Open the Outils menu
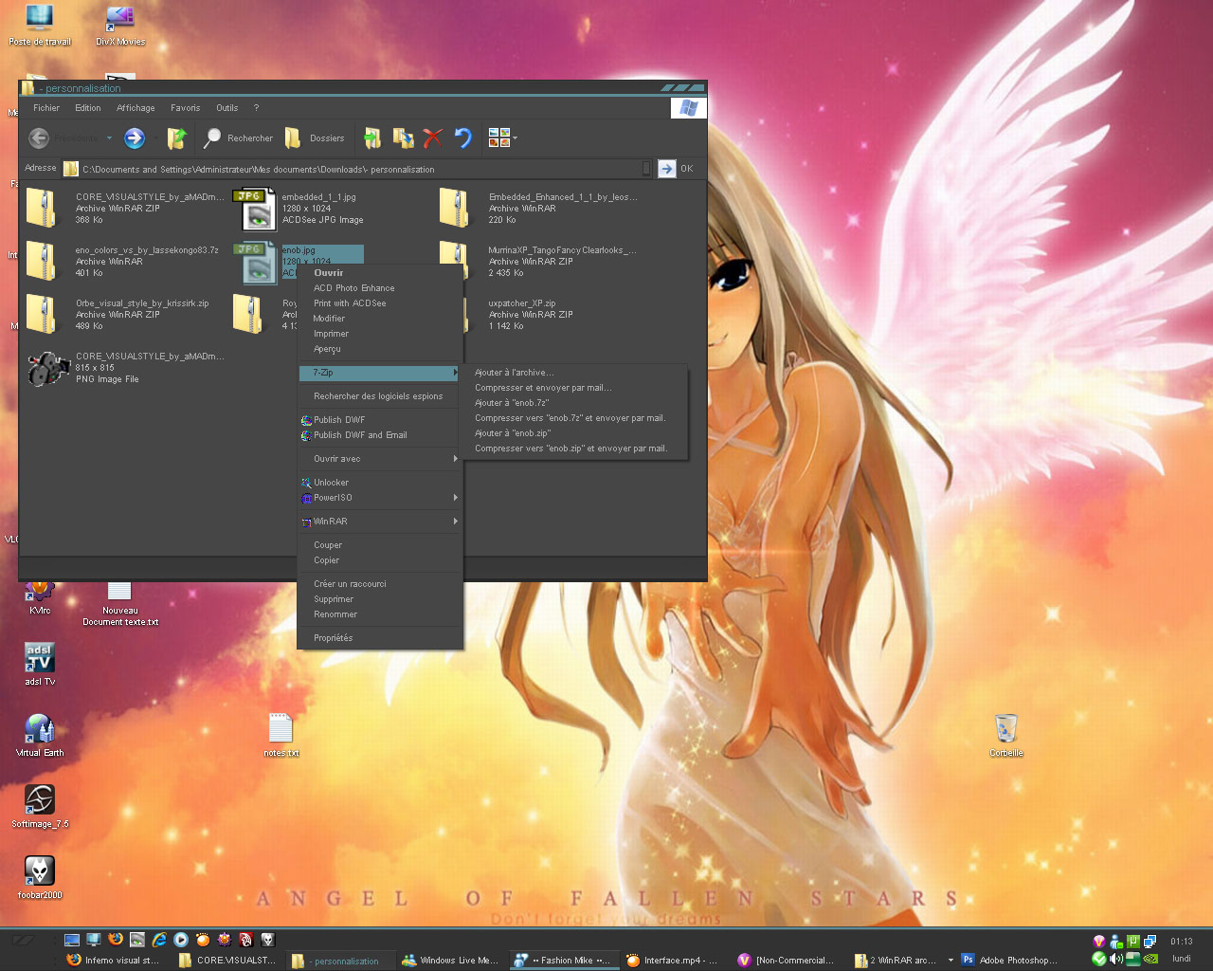The width and height of the screenshot is (1213, 971). coord(227,108)
